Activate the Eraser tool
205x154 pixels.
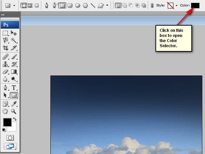(x=5, y=72)
